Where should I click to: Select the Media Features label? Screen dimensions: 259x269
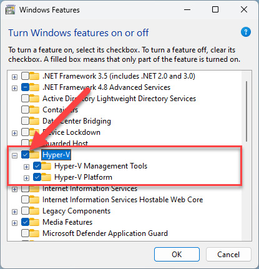coord(67,222)
